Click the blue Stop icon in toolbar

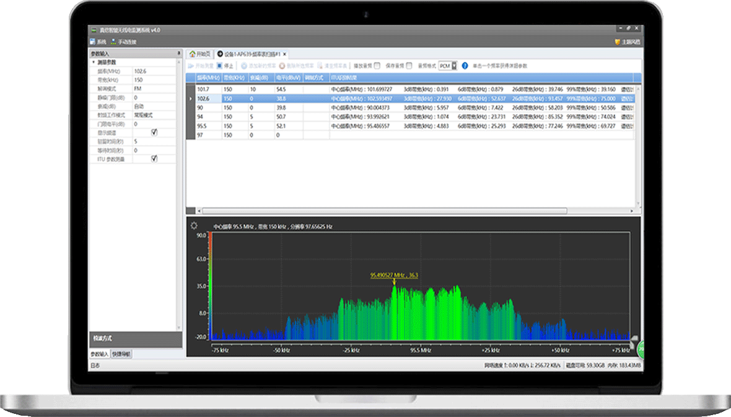tap(219, 66)
